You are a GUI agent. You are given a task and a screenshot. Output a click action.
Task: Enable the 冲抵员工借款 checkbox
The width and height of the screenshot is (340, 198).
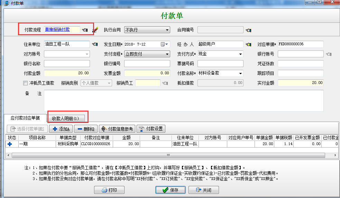tap(25, 83)
